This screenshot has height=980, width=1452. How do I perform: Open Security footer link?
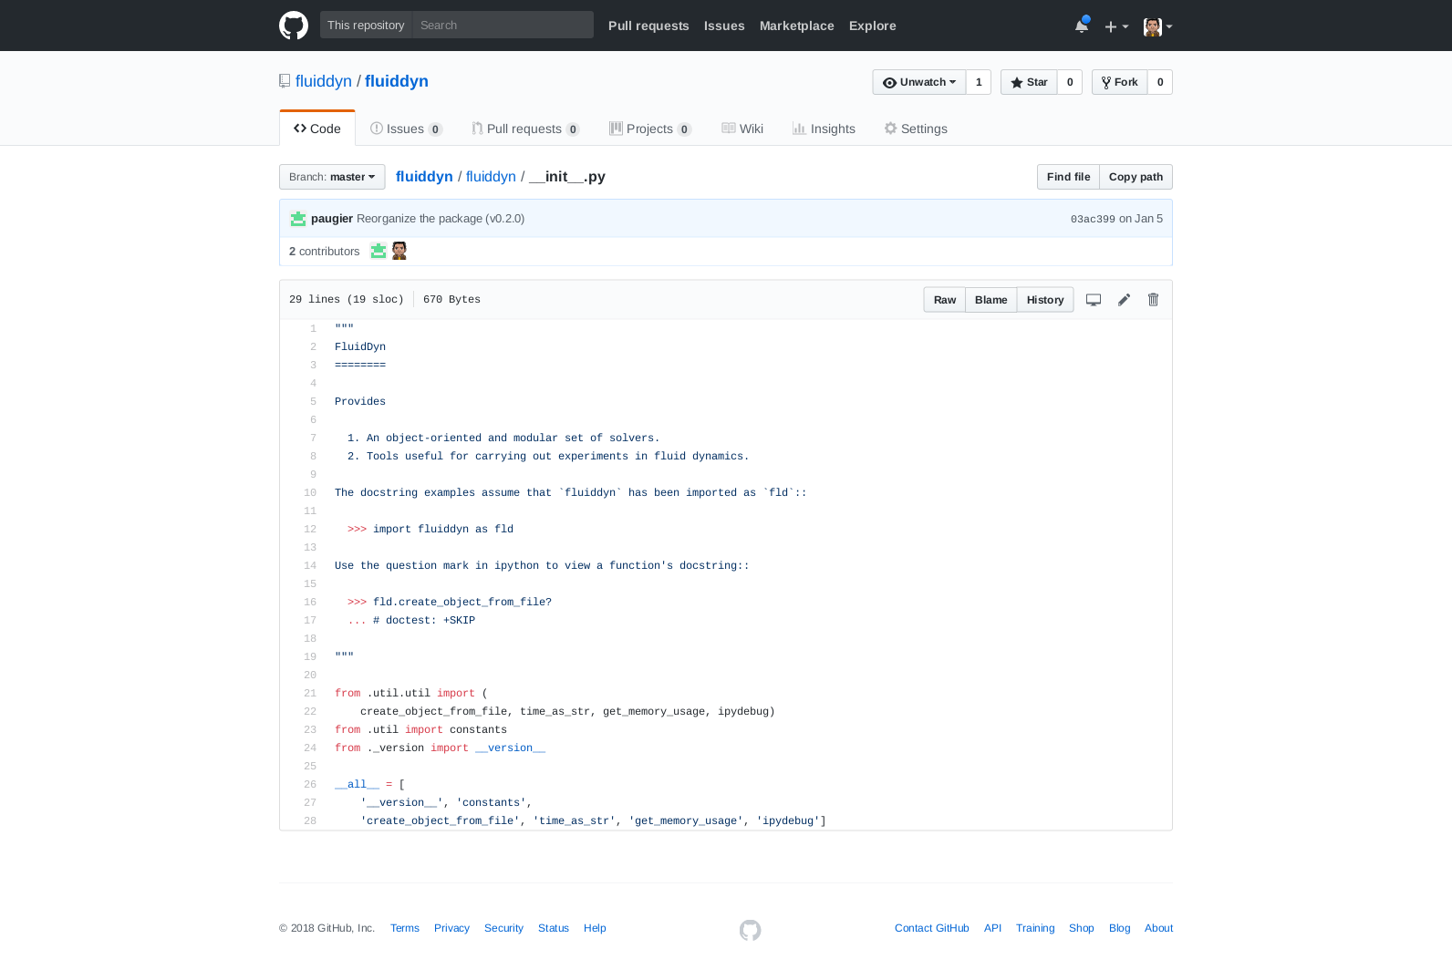pyautogui.click(x=503, y=928)
